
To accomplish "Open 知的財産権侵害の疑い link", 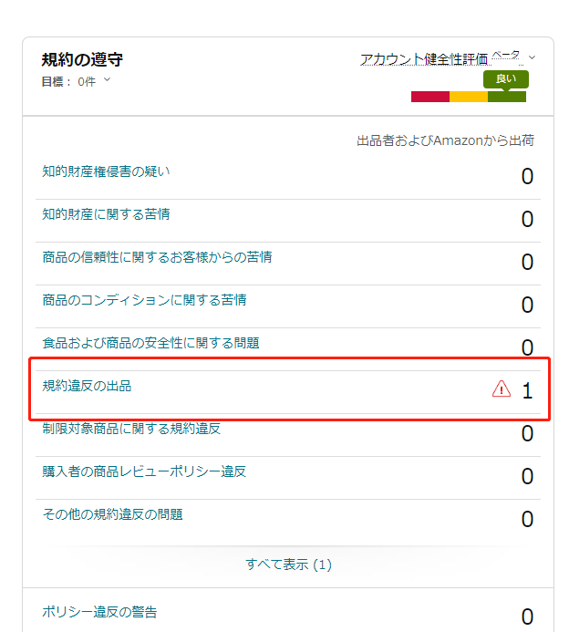I will (x=106, y=171).
